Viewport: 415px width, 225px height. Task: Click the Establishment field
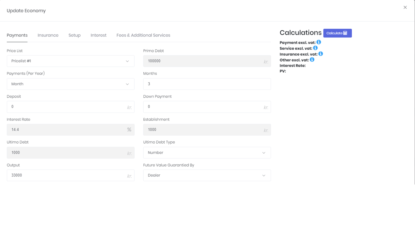pyautogui.click(x=207, y=130)
